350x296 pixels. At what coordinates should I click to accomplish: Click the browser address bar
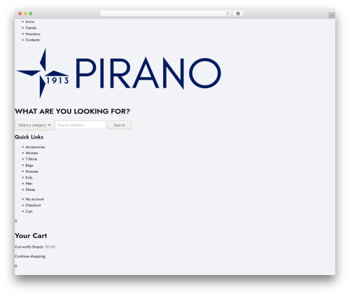pos(166,14)
